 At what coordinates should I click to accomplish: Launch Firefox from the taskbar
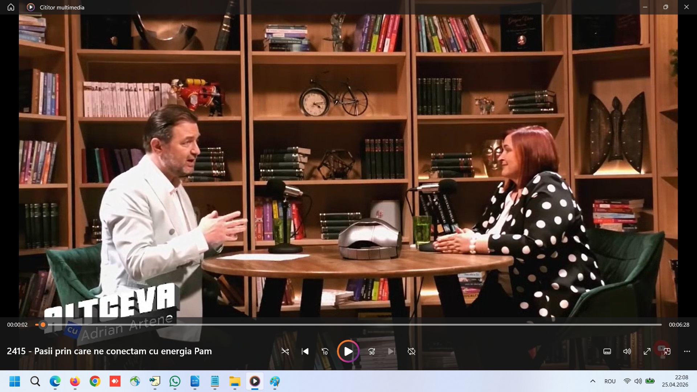click(x=75, y=381)
